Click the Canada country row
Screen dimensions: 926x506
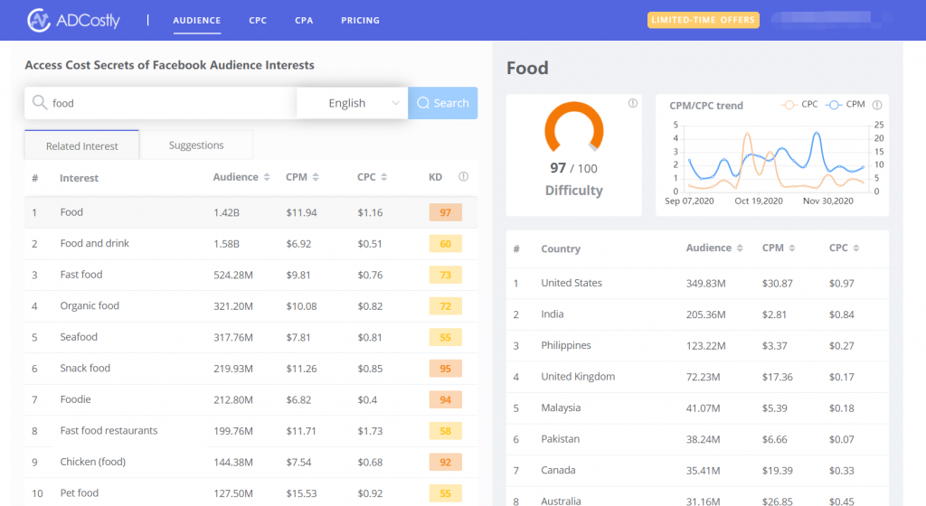[x=697, y=471]
